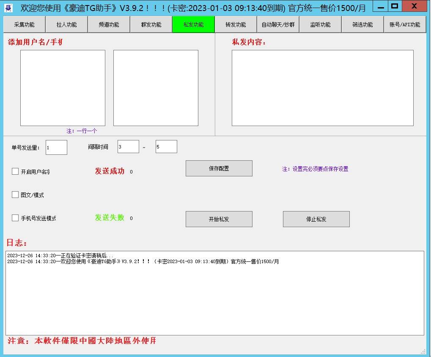Viewport: 431px width, 357px height.
Task: Open the 频道功能 tab
Action: click(109, 25)
